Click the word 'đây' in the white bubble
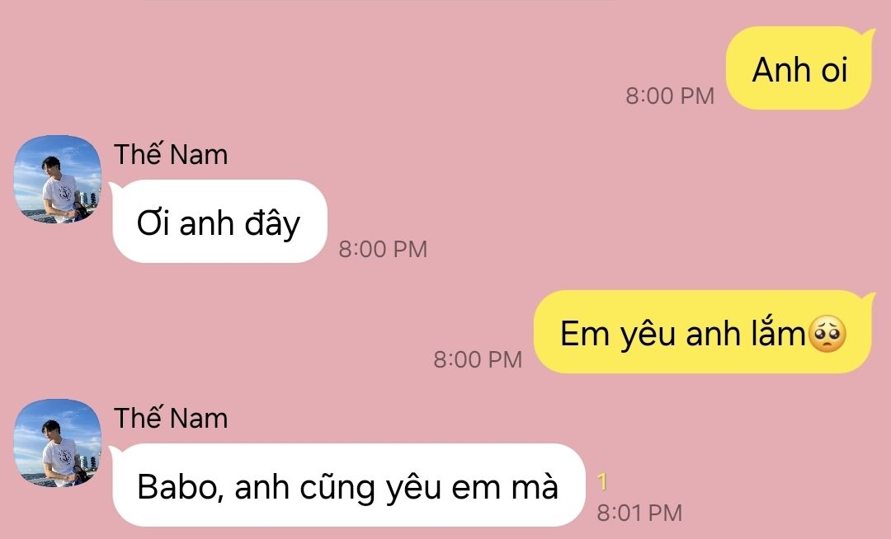This screenshot has width=891, height=539. point(272,223)
